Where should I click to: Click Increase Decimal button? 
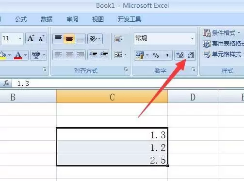click(180, 55)
